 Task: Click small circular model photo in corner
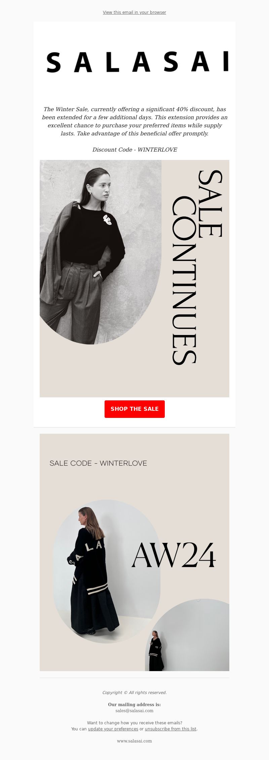[187, 635]
